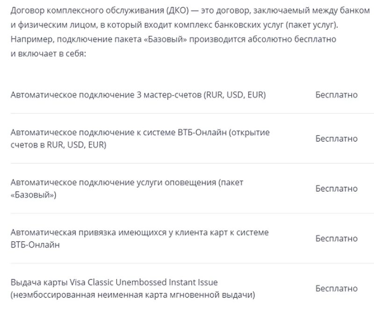Click Бесплатно next to 3 мастер-счетов row
The image size is (374, 311).
336,95
